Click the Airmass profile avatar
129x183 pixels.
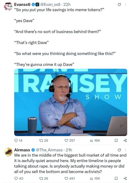[8, 152]
